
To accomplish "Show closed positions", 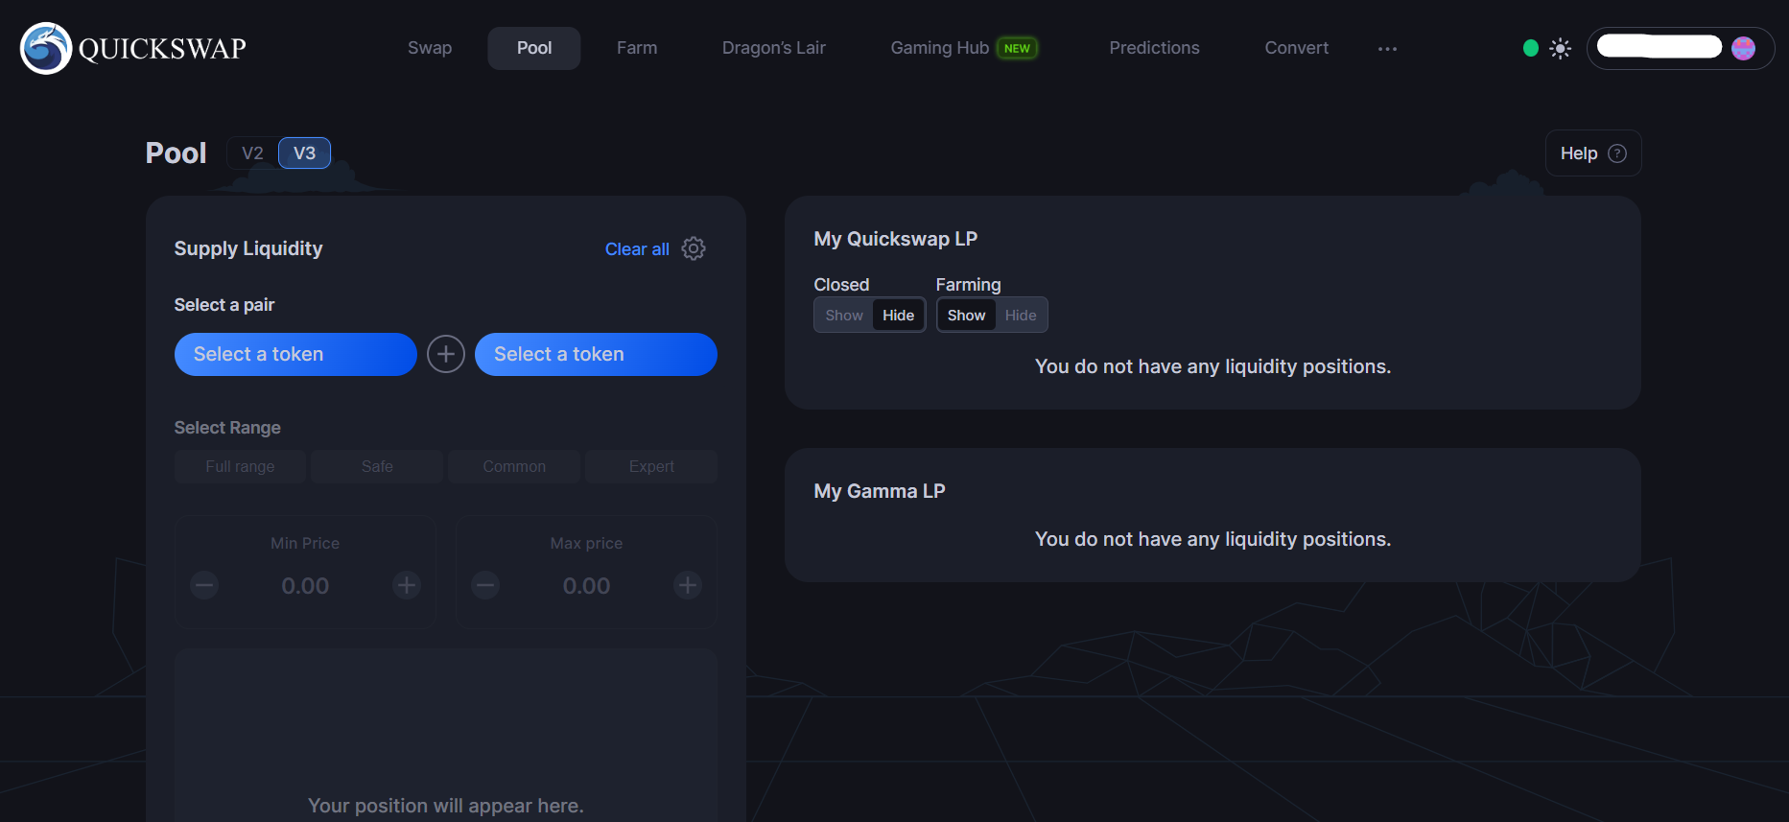I will click(x=844, y=316).
